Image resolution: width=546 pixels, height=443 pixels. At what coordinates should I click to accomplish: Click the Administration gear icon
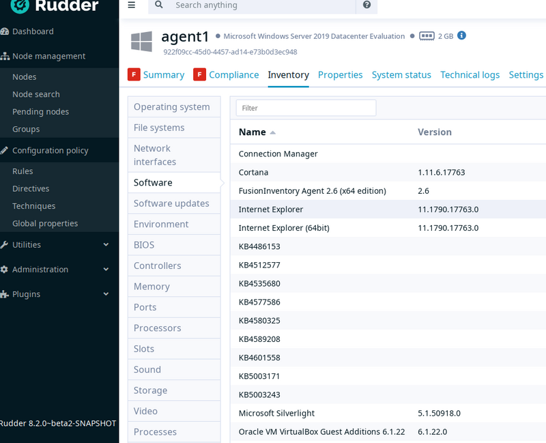[4, 270]
